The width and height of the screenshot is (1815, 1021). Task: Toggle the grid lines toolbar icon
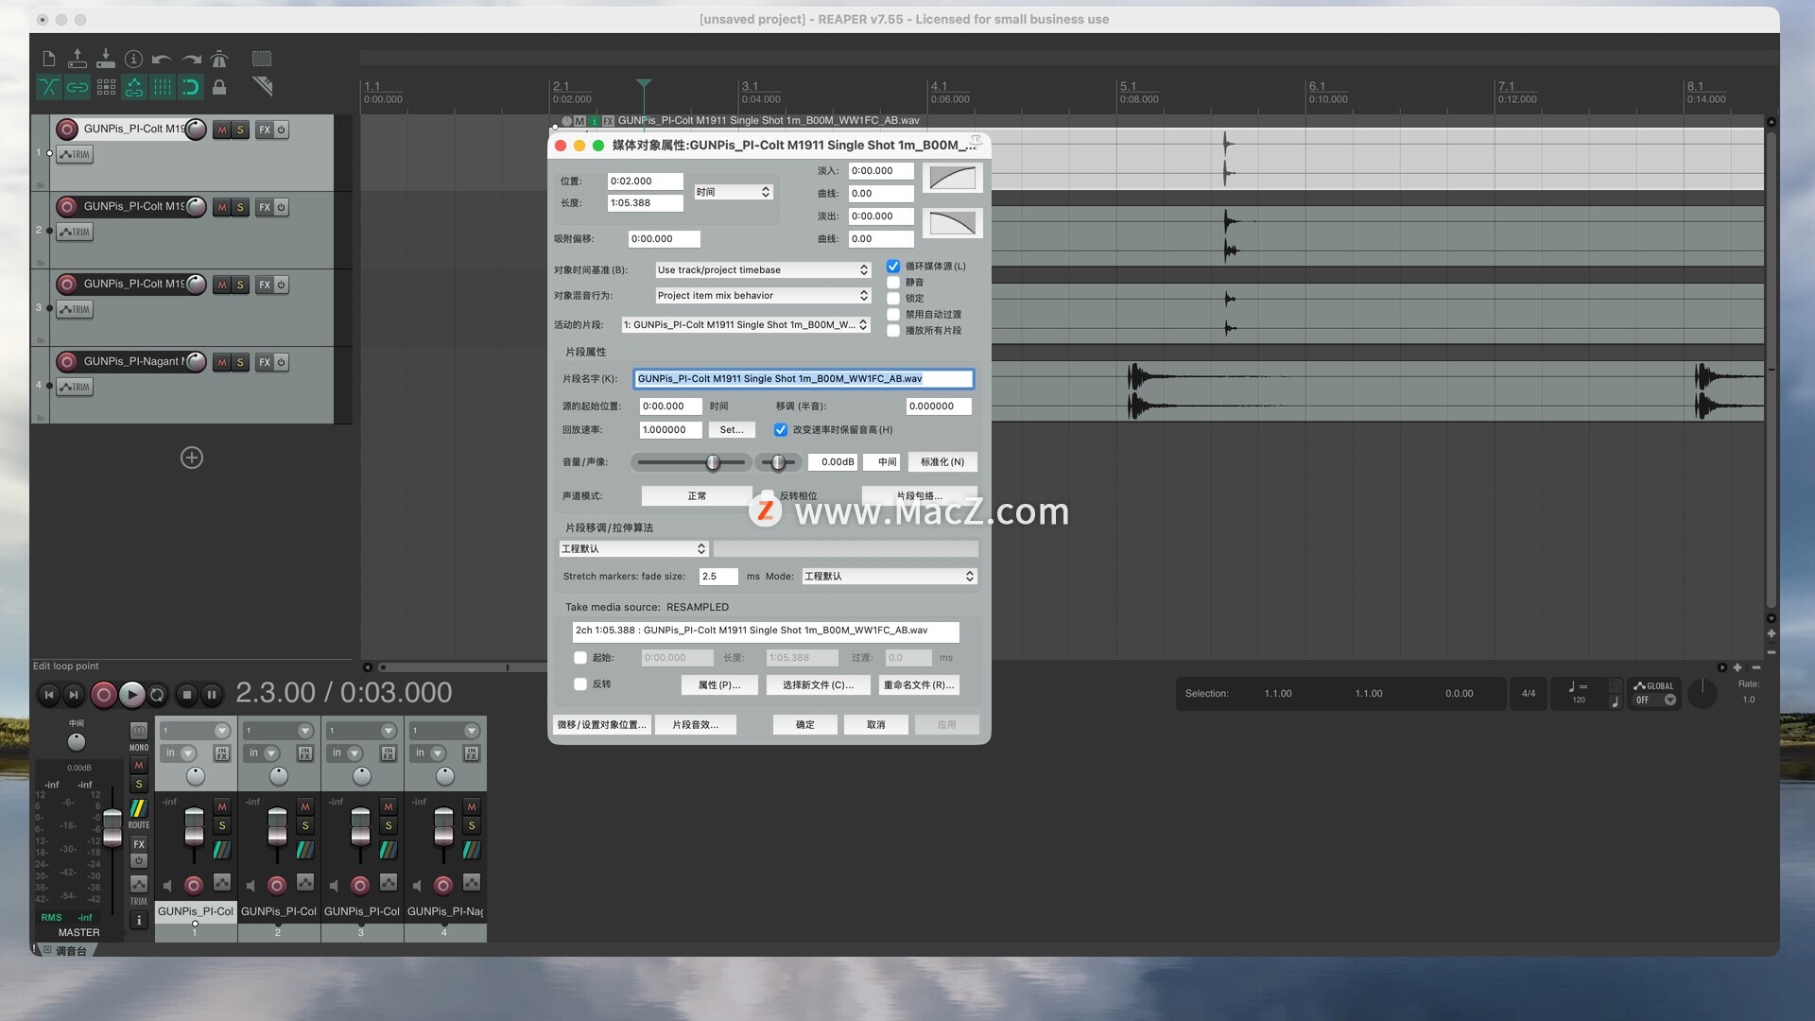pyautogui.click(x=163, y=88)
